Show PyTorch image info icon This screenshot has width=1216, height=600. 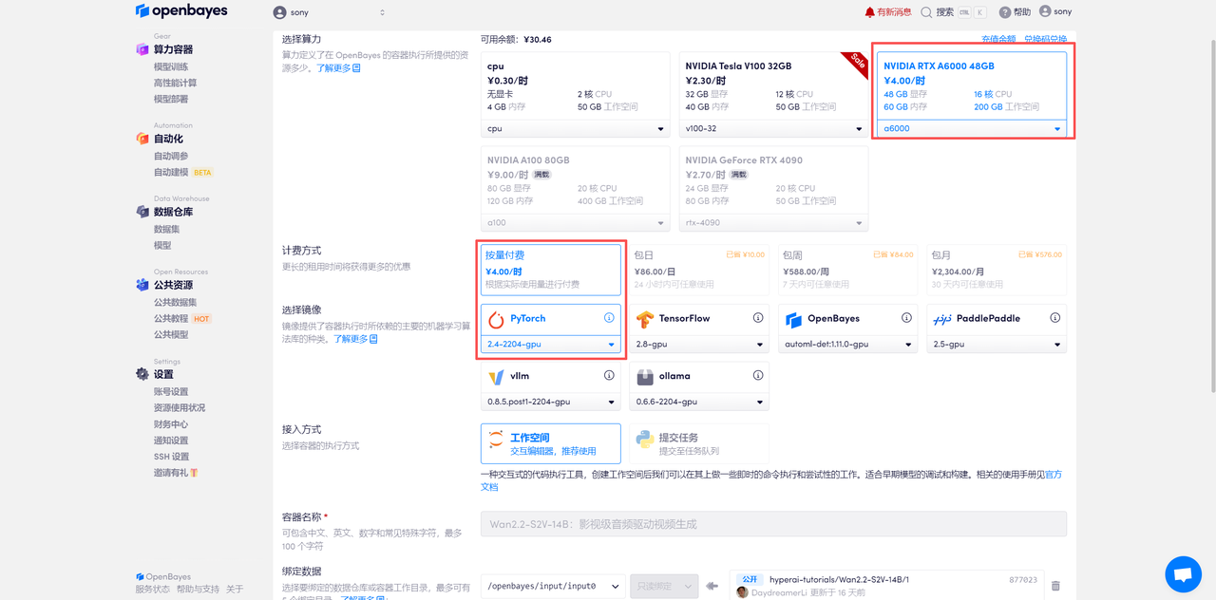click(609, 318)
